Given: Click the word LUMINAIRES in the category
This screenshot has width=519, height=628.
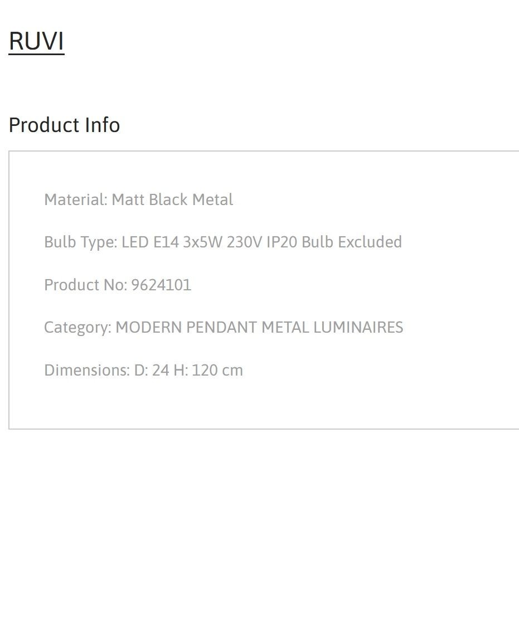Looking at the screenshot, I should pyautogui.click(x=358, y=327).
